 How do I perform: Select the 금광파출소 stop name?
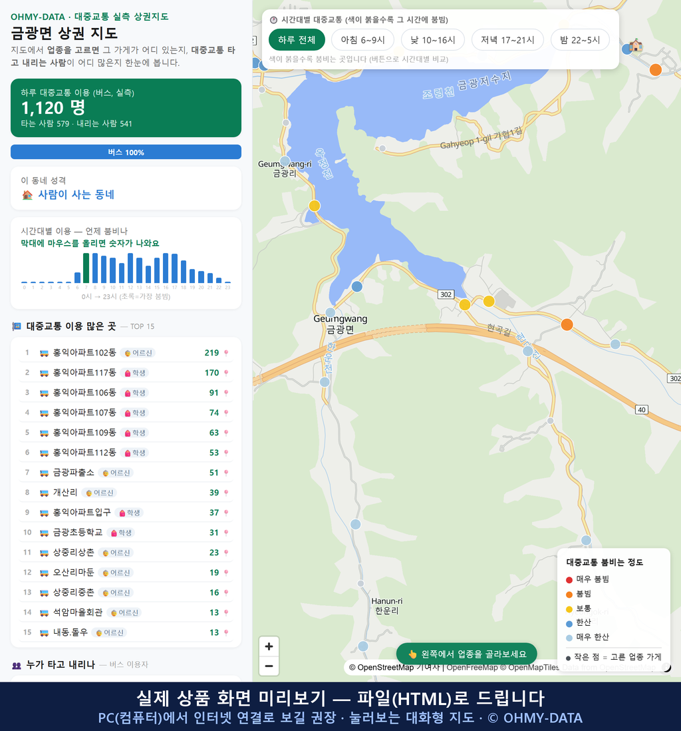coord(74,473)
